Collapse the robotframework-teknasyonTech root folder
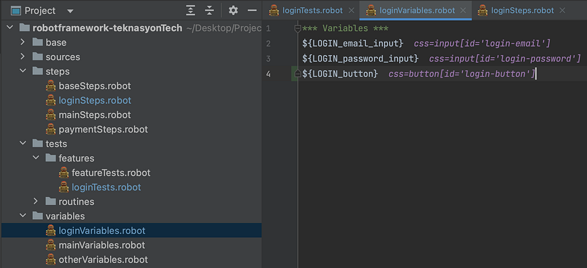 10,27
